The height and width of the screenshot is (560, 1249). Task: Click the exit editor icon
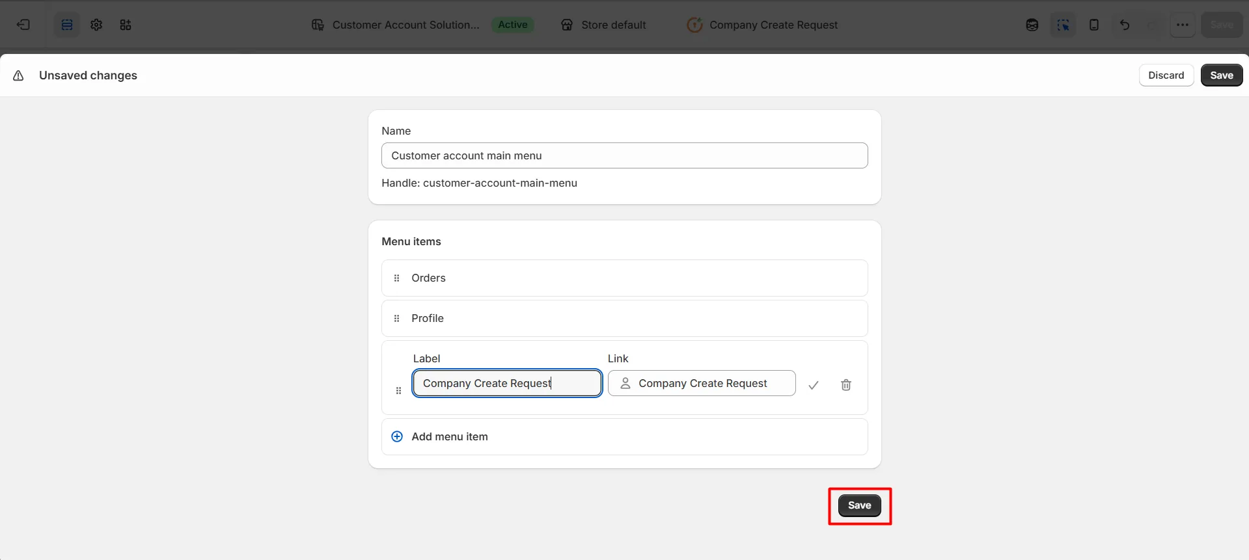pos(23,25)
